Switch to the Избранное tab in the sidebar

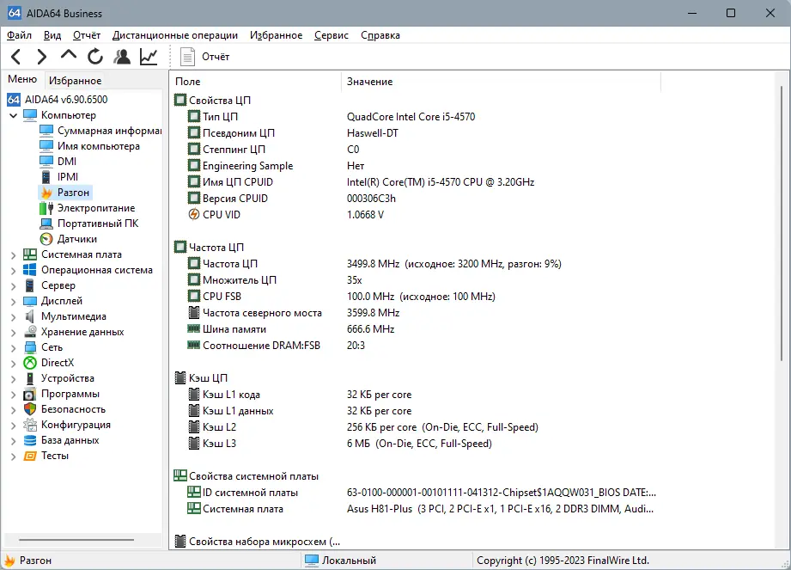click(x=76, y=80)
